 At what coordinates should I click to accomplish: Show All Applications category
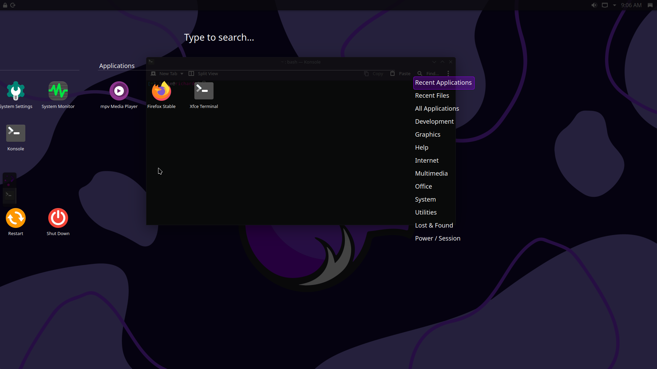[x=437, y=109]
